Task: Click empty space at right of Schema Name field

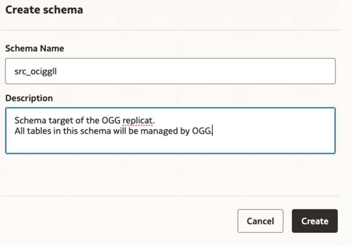Action: tap(275, 71)
